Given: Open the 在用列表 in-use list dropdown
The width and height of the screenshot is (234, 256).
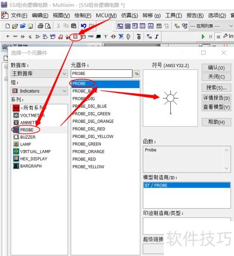Looking at the screenshot, I should click(x=211, y=26).
